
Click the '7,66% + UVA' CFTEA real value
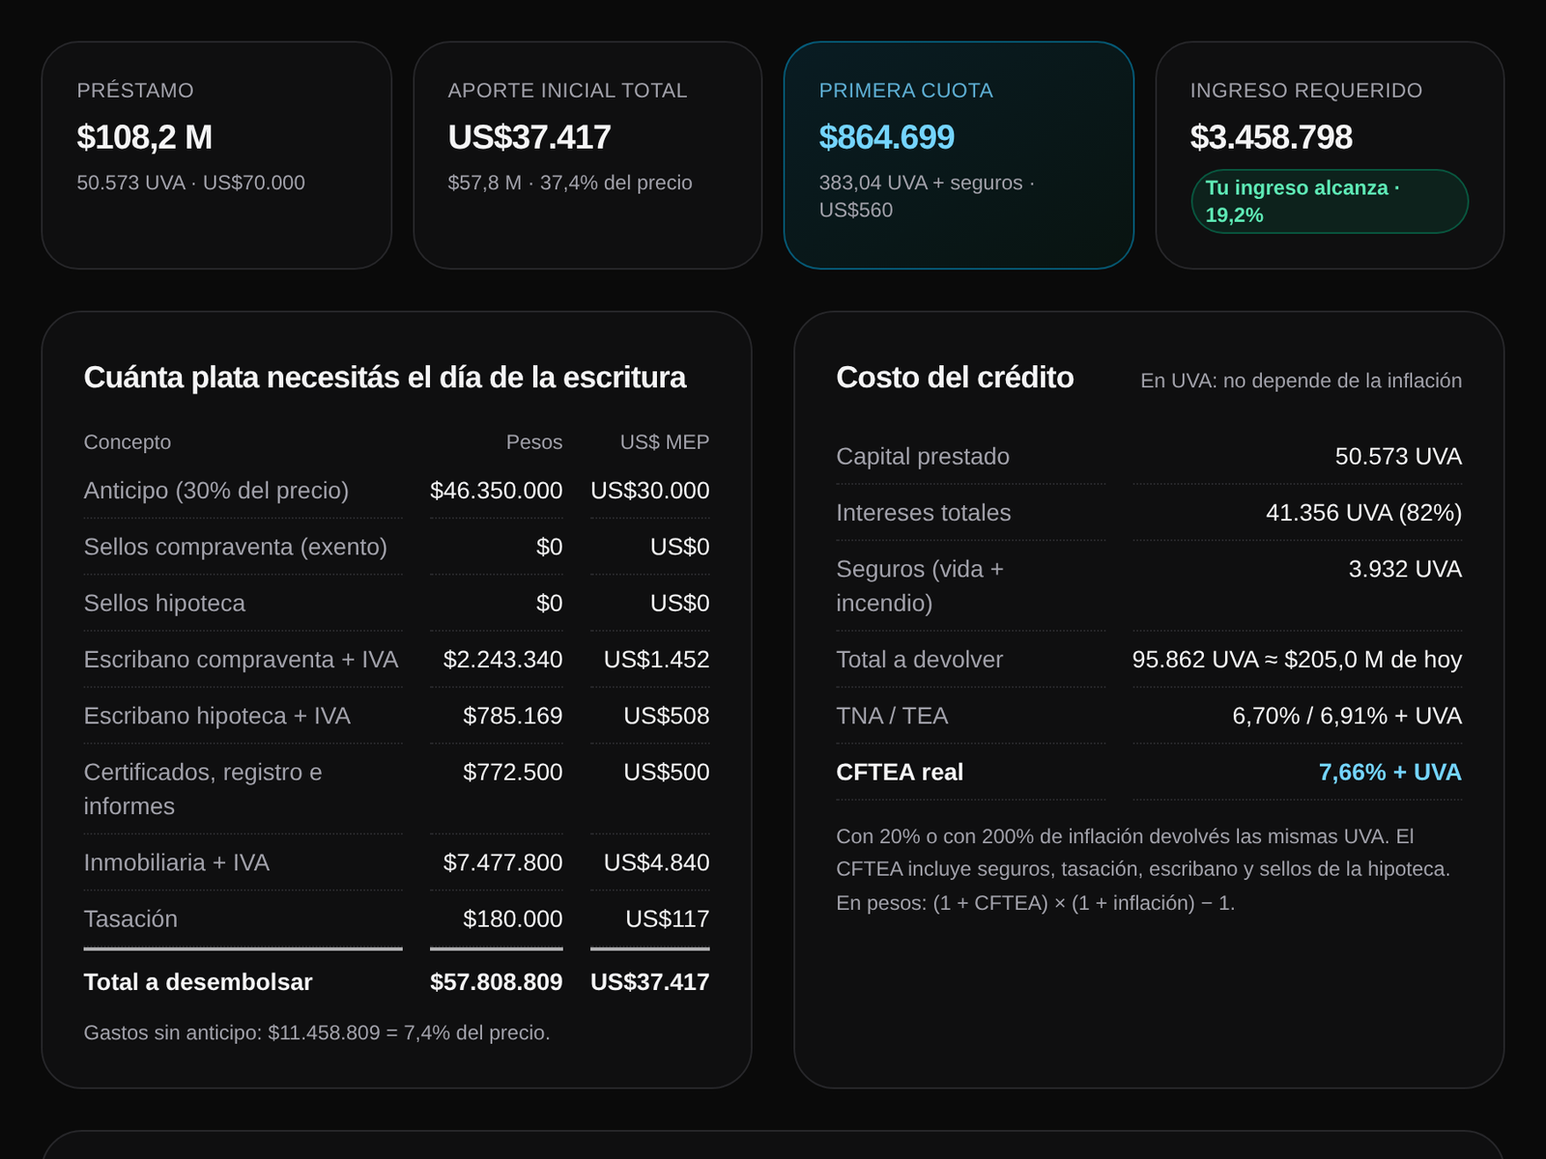click(x=1390, y=772)
